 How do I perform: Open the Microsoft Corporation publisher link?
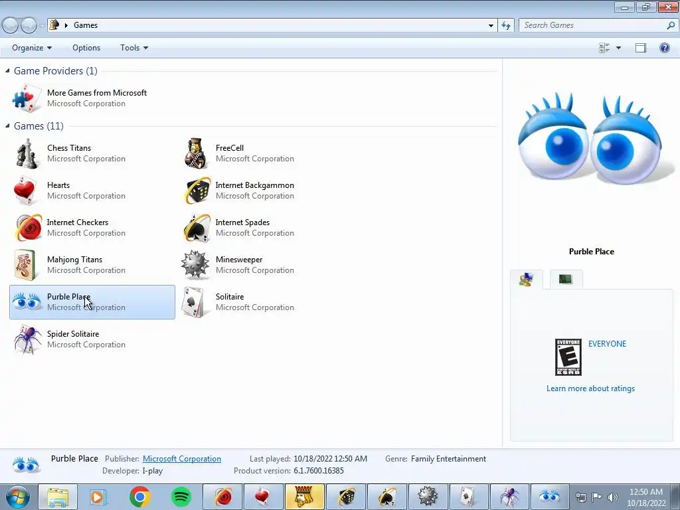182,458
